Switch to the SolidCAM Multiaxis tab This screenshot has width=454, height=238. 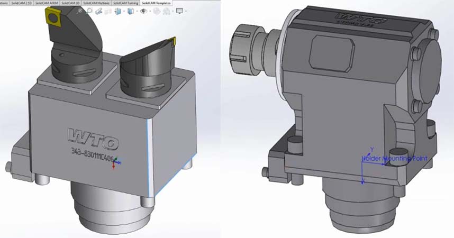click(96, 3)
